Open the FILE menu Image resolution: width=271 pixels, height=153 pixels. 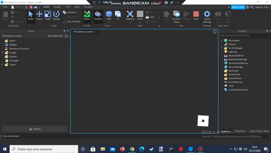(x=5, y=7)
